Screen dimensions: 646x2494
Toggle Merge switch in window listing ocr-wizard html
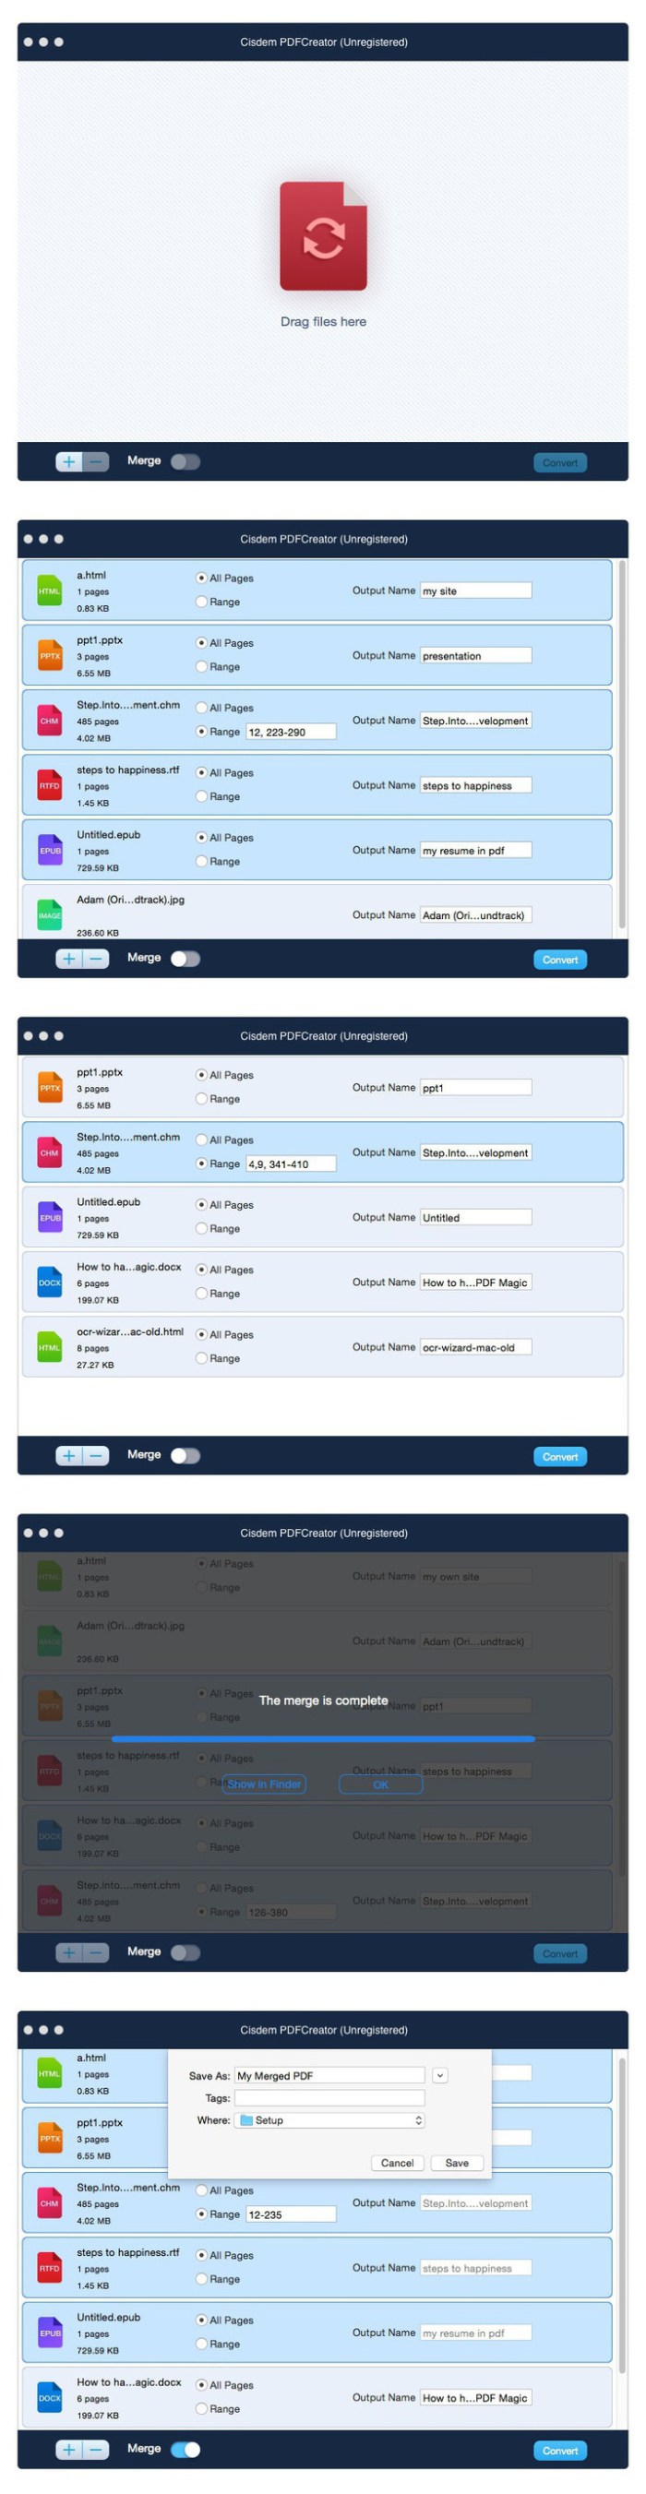point(185,1455)
